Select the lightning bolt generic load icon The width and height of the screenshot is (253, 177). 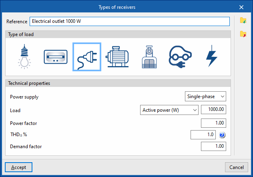tap(211, 57)
